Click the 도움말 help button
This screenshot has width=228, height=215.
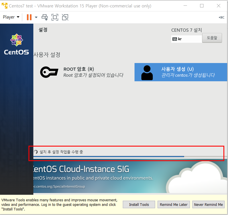tap(212, 38)
